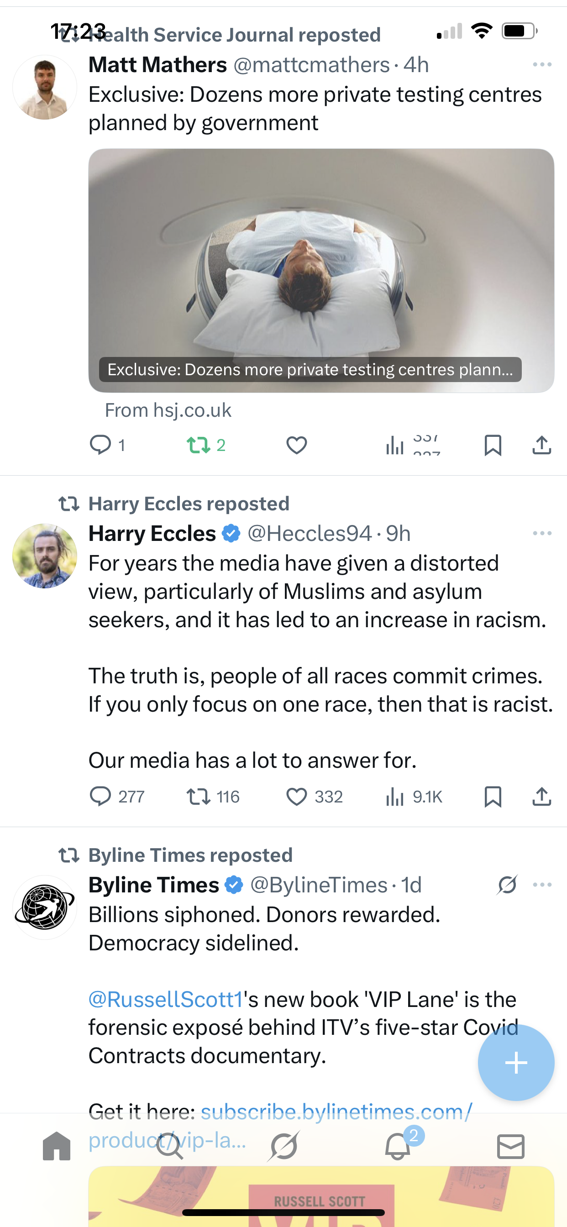Screen dimensions: 567x1227
Task: Like Harry Eccles' post with 332 likes
Action: [296, 797]
